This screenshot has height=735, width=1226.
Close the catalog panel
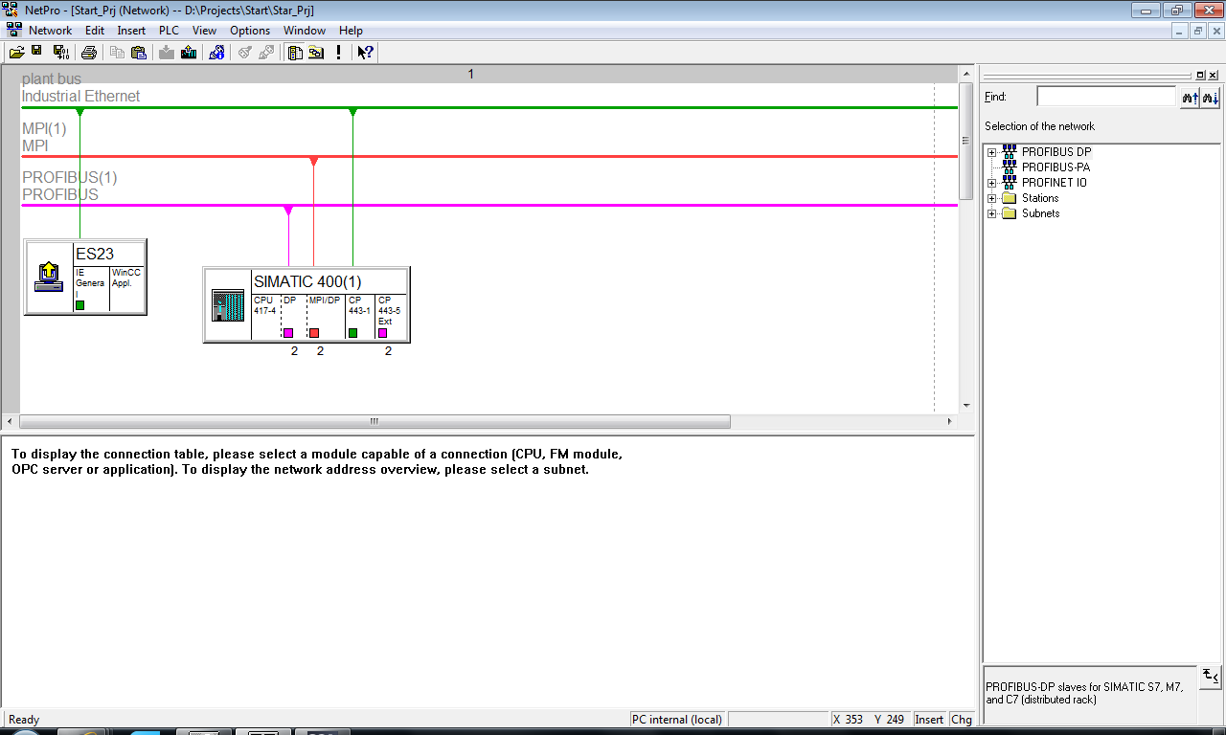pyautogui.click(x=1214, y=75)
